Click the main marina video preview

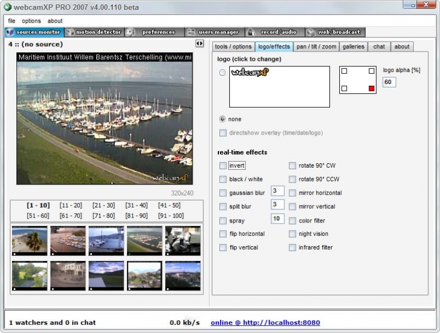click(x=105, y=118)
